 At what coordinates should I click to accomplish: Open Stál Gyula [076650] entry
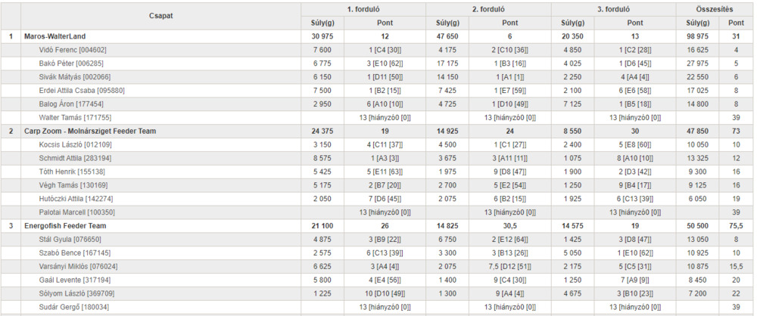(x=70, y=240)
